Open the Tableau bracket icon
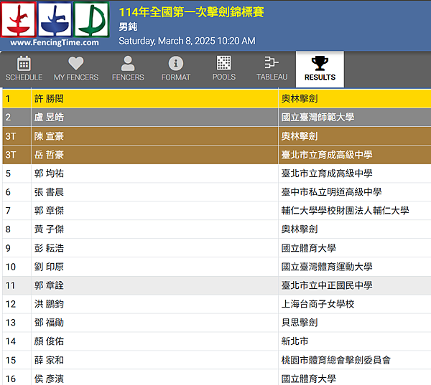This screenshot has height=385, width=431. coord(272,62)
